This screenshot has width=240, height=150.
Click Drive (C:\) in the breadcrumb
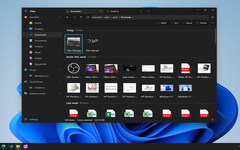click(97, 17)
